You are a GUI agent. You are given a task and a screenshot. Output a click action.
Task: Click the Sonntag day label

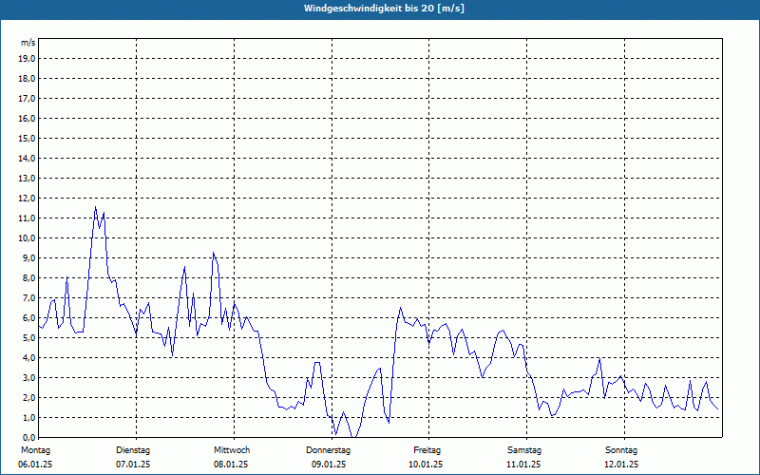point(621,450)
